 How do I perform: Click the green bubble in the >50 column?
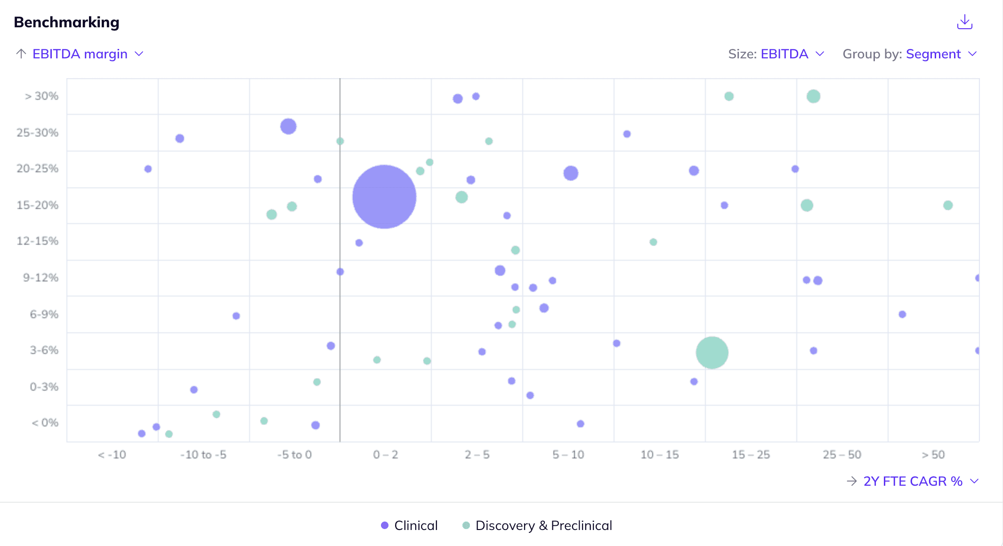tap(948, 205)
